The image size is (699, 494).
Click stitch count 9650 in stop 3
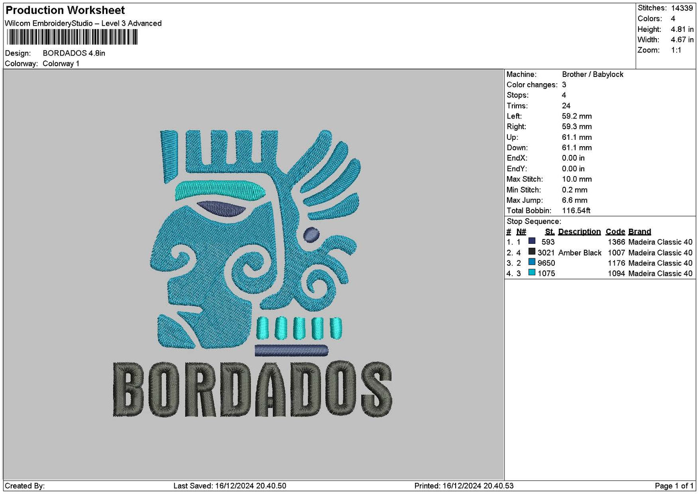(x=546, y=263)
